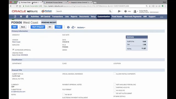Open the Electronic Payments menu

pyautogui.click(x=133, y=16)
